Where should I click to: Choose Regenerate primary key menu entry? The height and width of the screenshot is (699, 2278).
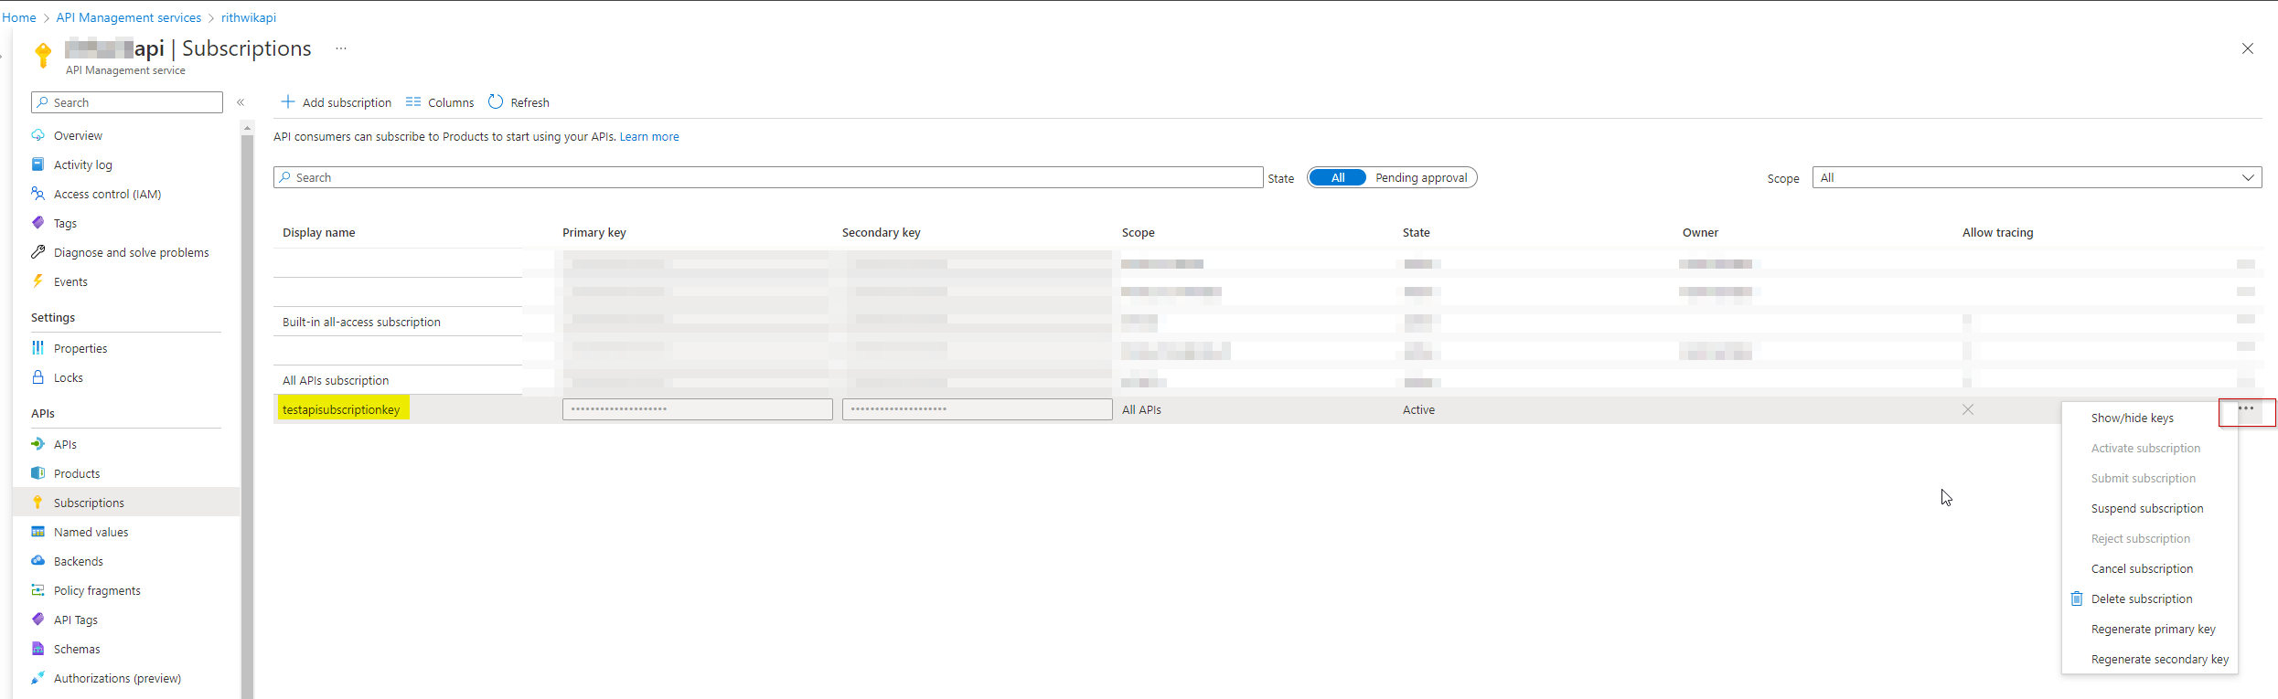click(2154, 629)
